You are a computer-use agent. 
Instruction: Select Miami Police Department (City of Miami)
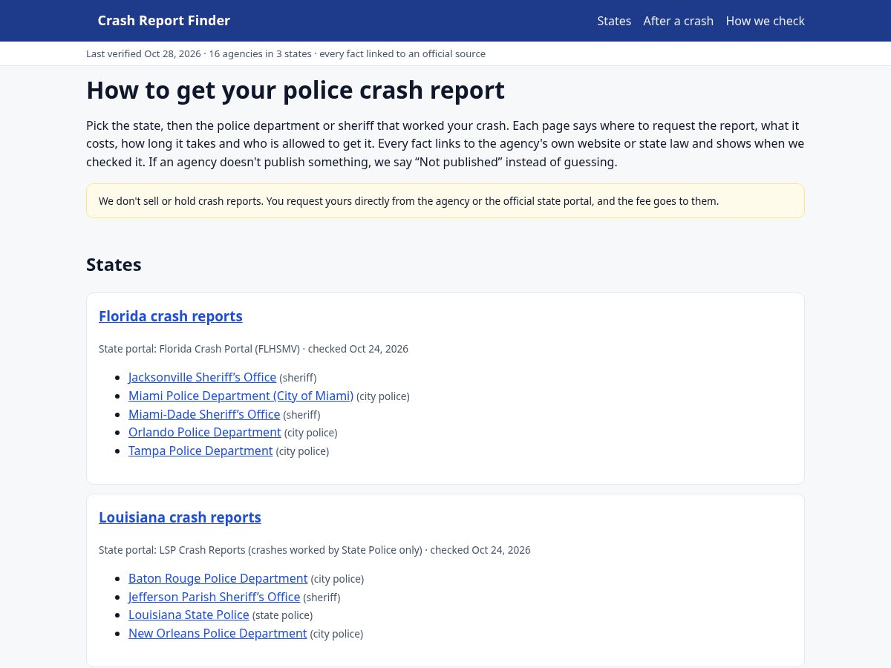pos(241,396)
